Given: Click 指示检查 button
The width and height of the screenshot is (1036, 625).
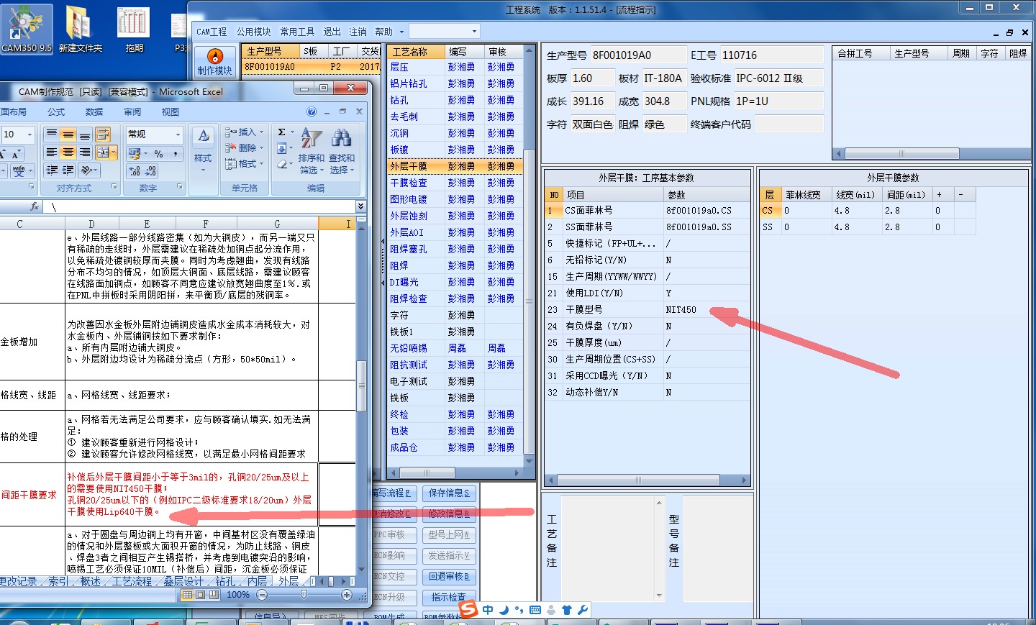Looking at the screenshot, I should pyautogui.click(x=449, y=598).
